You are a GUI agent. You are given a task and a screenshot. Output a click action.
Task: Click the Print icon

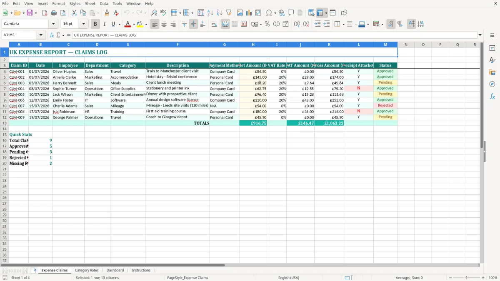[x=54, y=13]
